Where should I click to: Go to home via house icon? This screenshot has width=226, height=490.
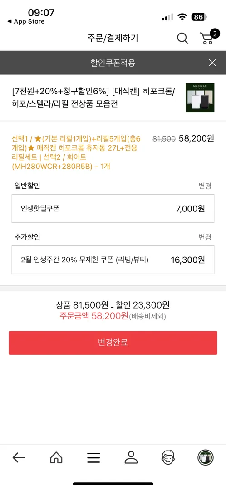(x=56, y=458)
